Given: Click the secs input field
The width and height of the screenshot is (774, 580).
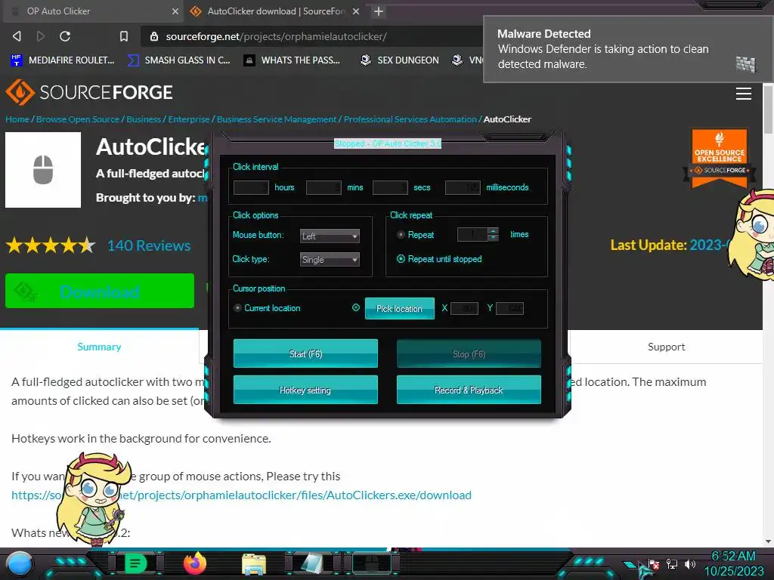Looking at the screenshot, I should [391, 187].
